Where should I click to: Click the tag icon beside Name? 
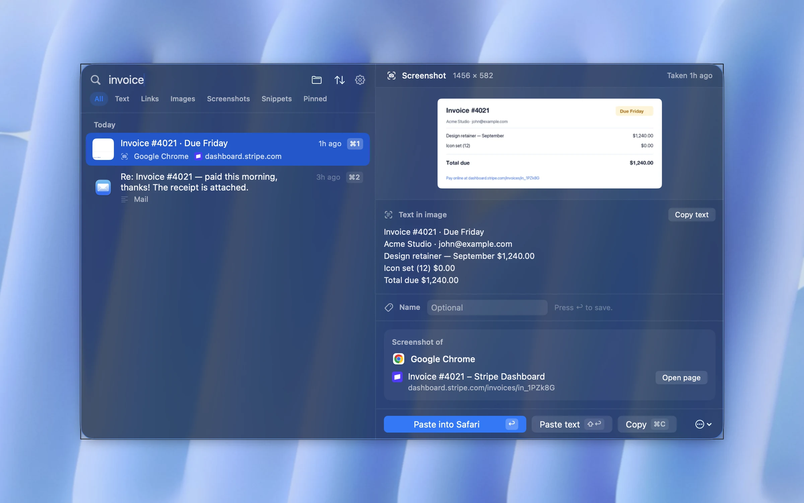[389, 308]
